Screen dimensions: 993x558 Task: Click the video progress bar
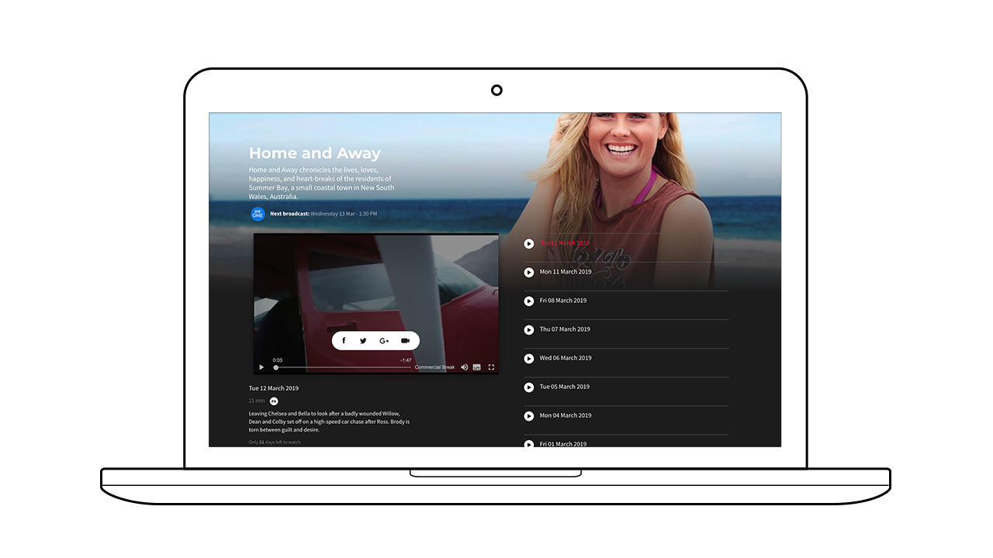pos(342,367)
